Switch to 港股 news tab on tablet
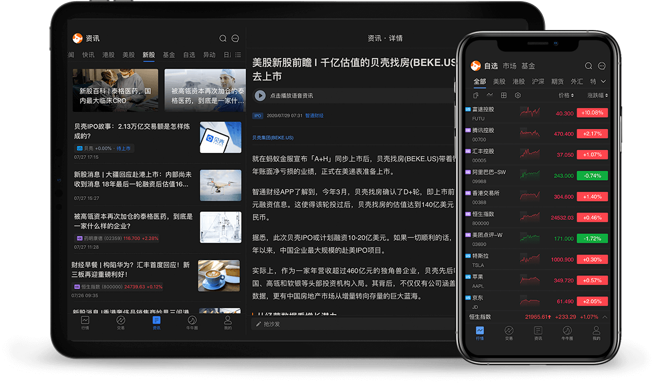The height and width of the screenshot is (383, 655). tap(108, 54)
